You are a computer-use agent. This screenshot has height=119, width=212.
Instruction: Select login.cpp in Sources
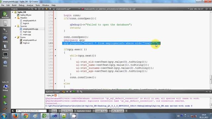[27, 32]
